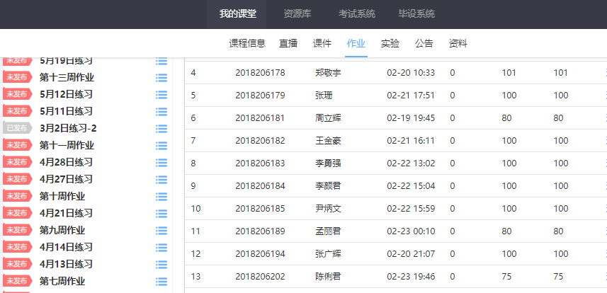Open list icon beside 4月28日练习
Screen dimensions: 607x293
coord(161,163)
